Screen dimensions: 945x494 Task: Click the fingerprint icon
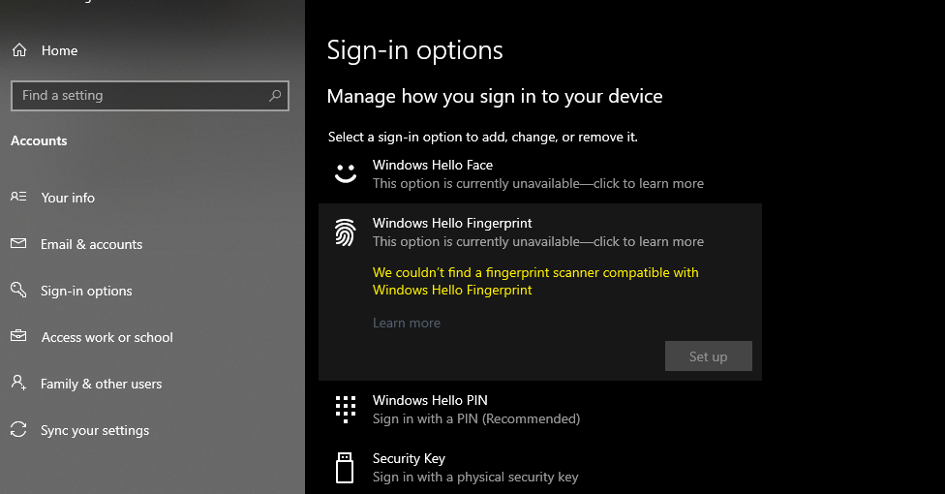click(x=346, y=232)
